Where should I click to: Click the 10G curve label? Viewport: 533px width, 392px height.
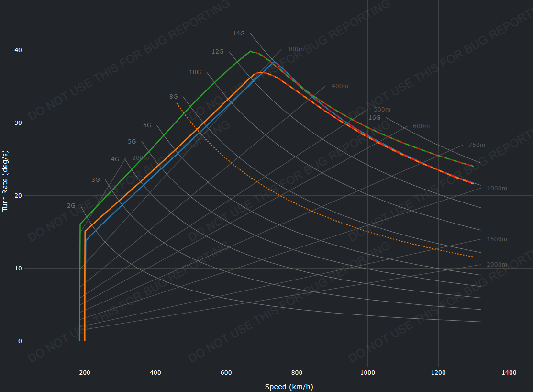[195, 72]
